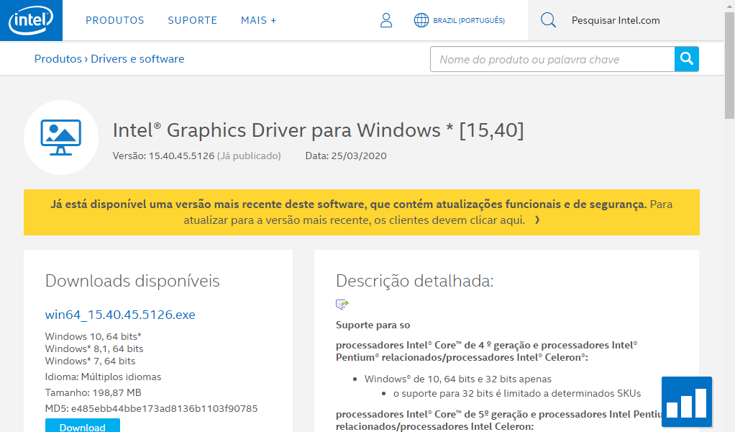Click Windows* 7, 64 bits text
735x432 pixels.
[x=90, y=361]
